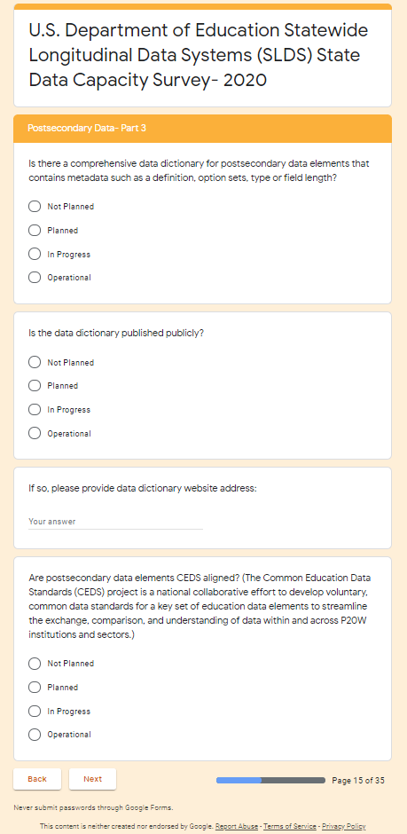The image size is (407, 834).
Task: Go to previous page with Back button
Action: pyautogui.click(x=37, y=779)
